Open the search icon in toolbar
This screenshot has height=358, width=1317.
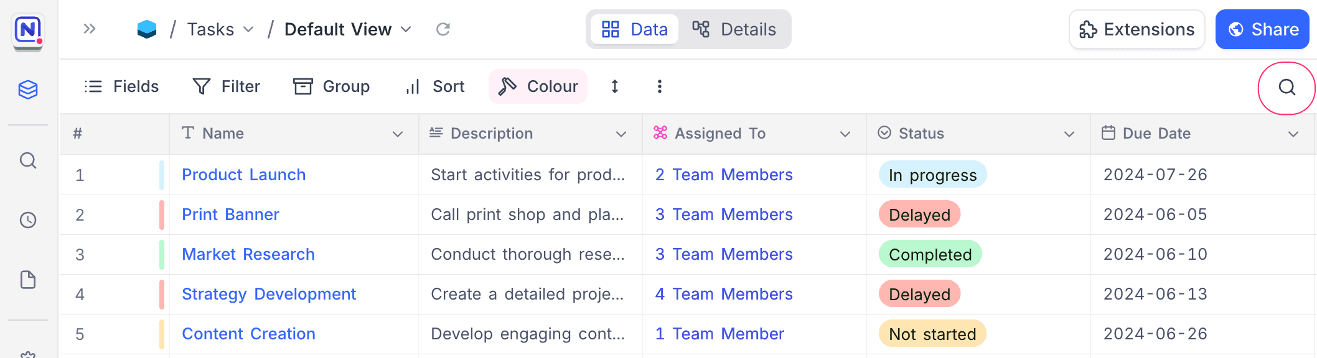(x=1287, y=88)
